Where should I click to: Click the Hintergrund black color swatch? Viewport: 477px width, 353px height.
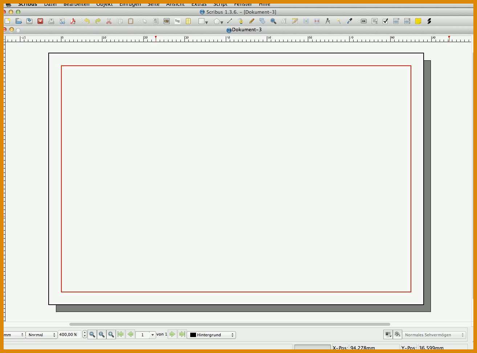click(x=193, y=335)
